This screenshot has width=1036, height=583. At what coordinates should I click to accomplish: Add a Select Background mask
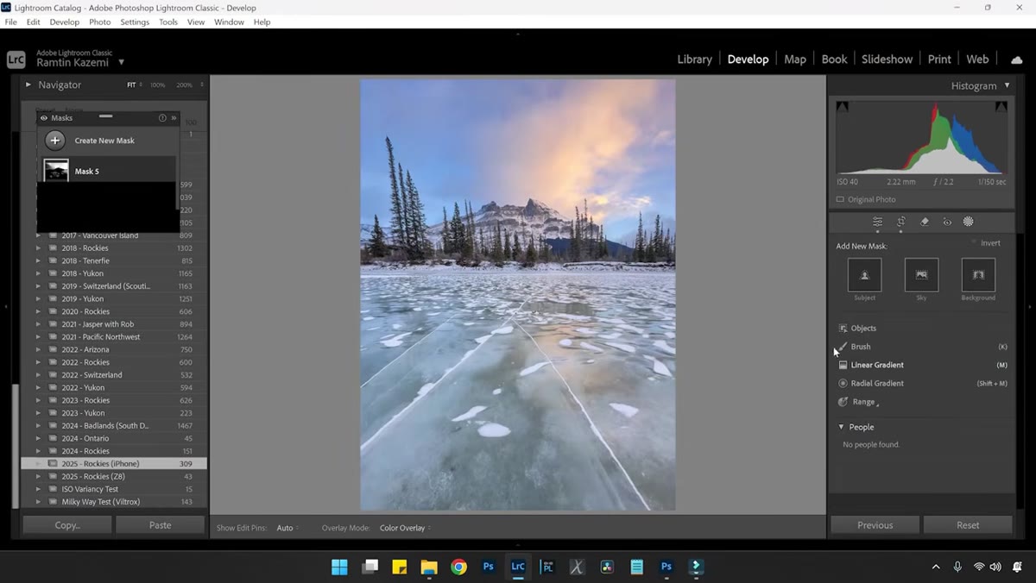click(978, 275)
